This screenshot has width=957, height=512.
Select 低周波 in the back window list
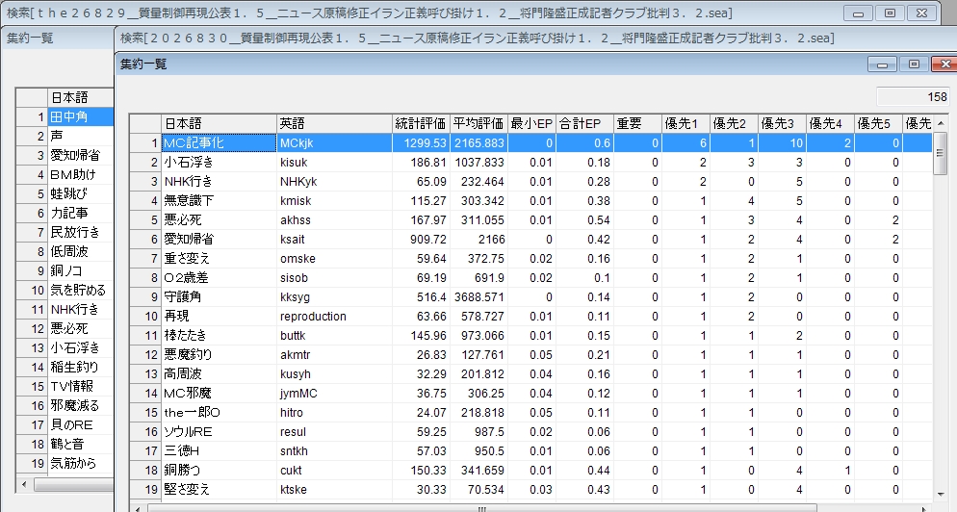click(x=81, y=251)
